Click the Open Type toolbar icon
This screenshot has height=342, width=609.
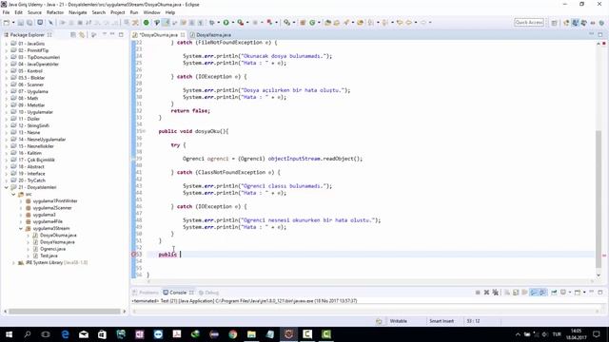click(x=327, y=23)
